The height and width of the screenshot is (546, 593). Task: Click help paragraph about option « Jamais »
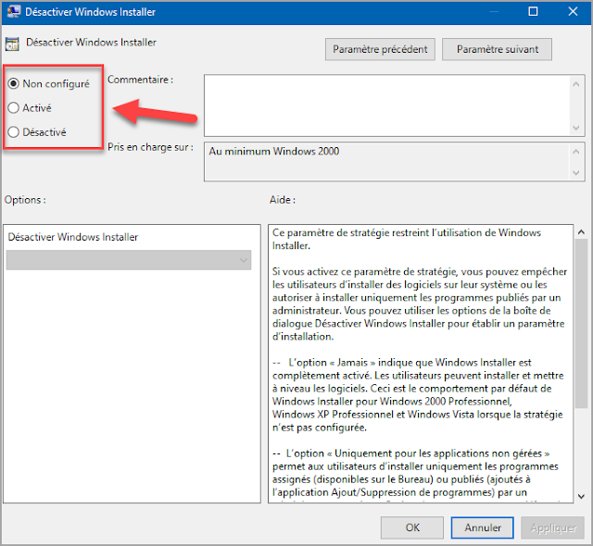tap(418, 395)
